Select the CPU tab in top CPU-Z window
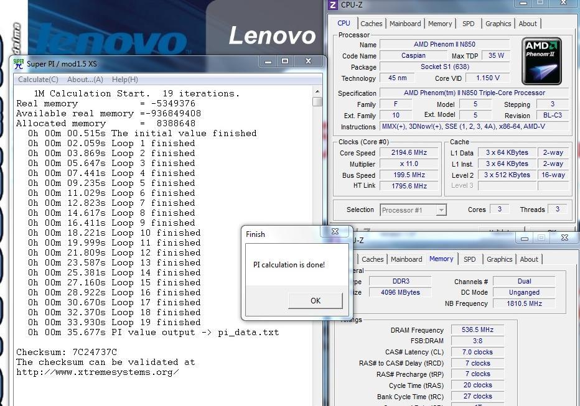580x406 pixels. pos(344,23)
